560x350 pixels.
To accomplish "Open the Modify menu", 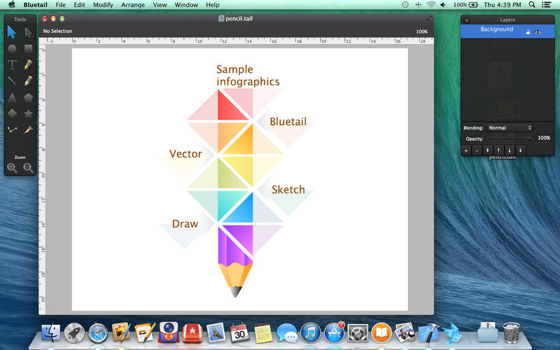I will 103,5.
